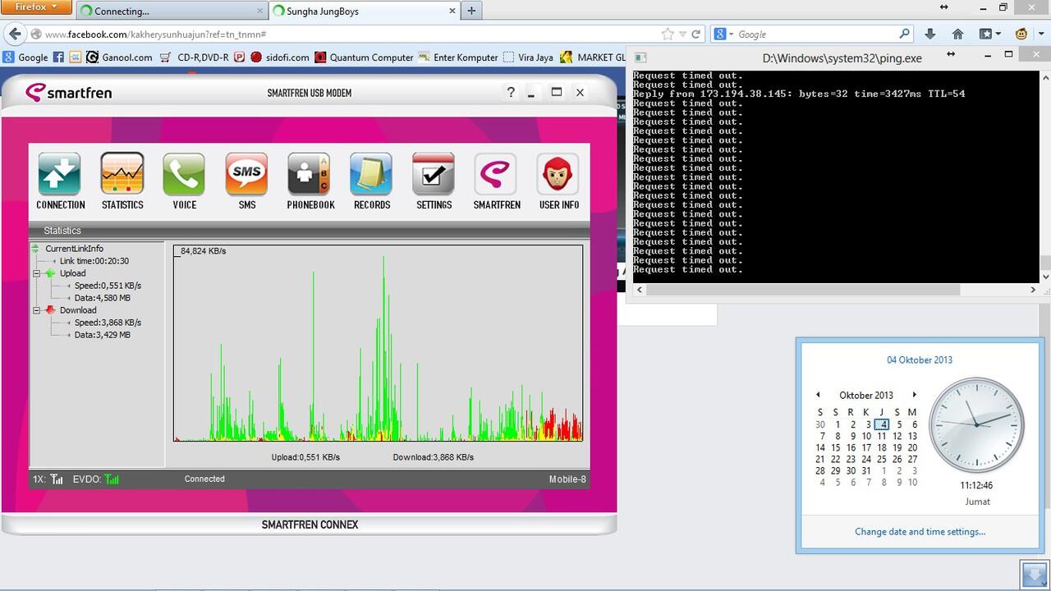Open the sidofi.com bookmark
The image size is (1051, 591).
pos(280,57)
